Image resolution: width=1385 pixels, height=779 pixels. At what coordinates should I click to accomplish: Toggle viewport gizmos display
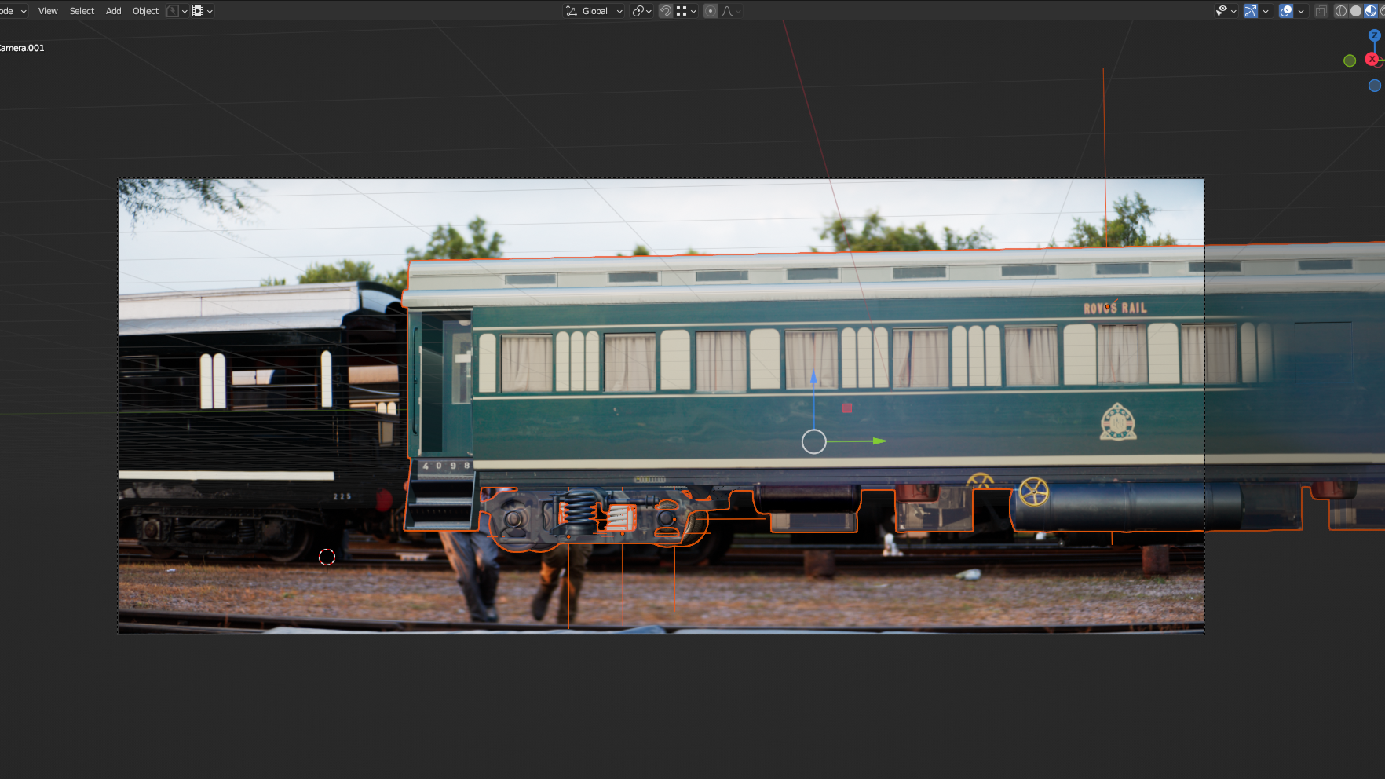click(x=1251, y=11)
